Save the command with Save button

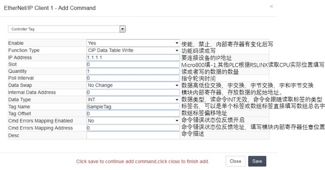[257, 161]
